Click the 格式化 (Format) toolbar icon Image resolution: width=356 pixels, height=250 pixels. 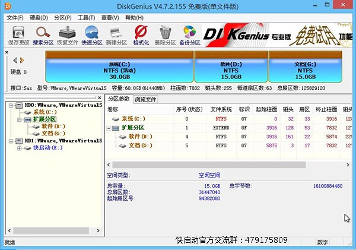(141, 34)
